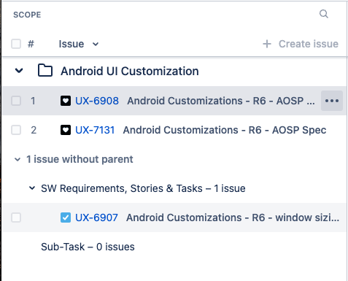Click the folder icon for Android UI Customization
Image resolution: width=348 pixels, height=281 pixels.
[x=45, y=71]
